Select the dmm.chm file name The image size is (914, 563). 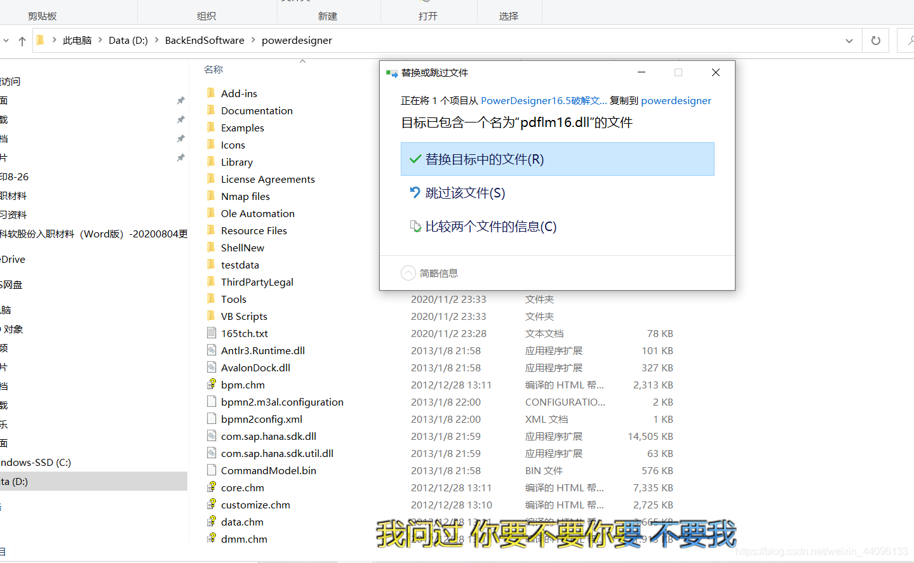(x=244, y=539)
